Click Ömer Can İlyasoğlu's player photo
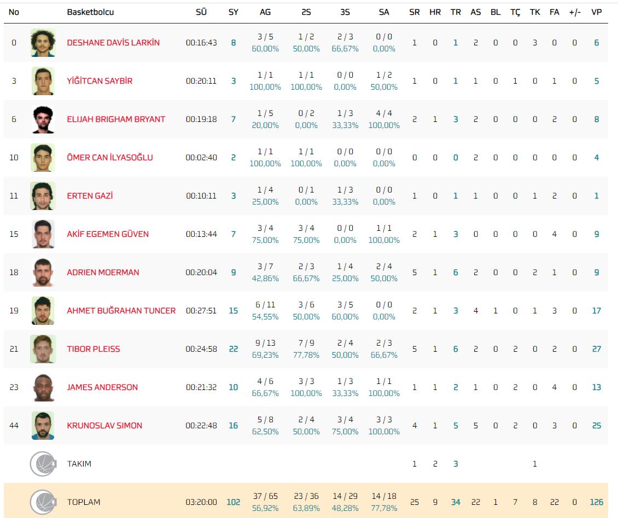 tap(43, 158)
